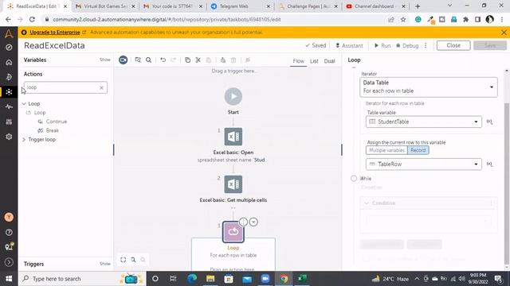Viewport: 510px width, 286px height.
Task: Click the Run button
Action: [x=382, y=46]
